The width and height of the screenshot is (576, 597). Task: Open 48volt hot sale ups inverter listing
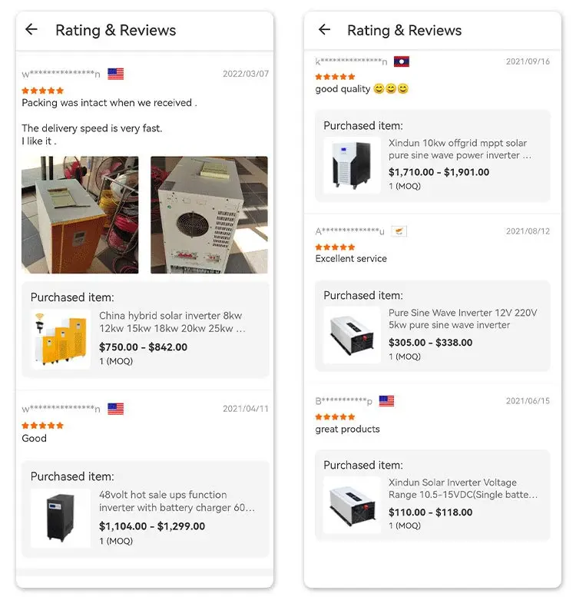(177, 501)
